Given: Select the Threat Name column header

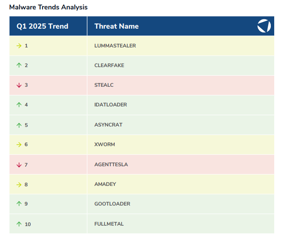Looking at the screenshot, I should point(116,26).
